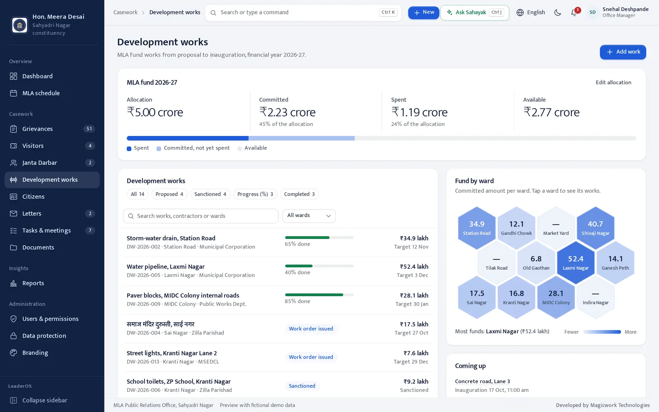659x412 pixels.
Task: Select Shivaji Nagar ward hexagon
Action: click(595, 228)
